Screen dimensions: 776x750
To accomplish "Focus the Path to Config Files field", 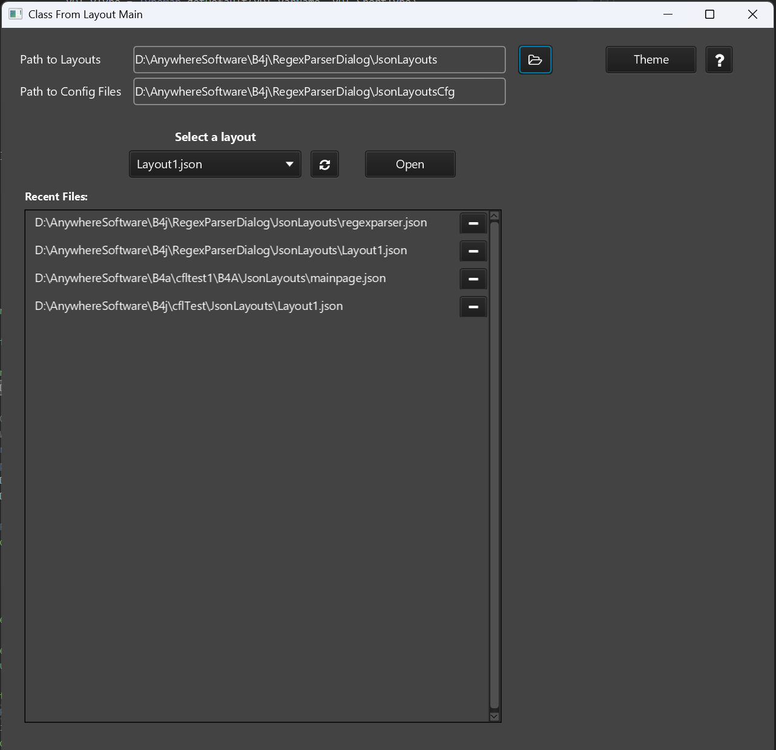I will [320, 91].
